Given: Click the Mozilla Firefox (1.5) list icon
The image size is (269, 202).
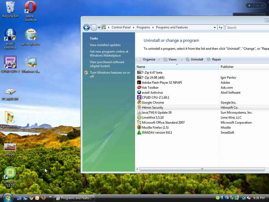Looking at the screenshot, I should click(x=139, y=127).
